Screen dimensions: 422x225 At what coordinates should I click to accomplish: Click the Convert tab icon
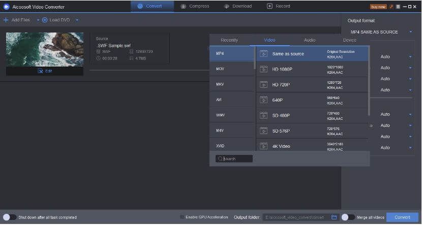click(140, 6)
